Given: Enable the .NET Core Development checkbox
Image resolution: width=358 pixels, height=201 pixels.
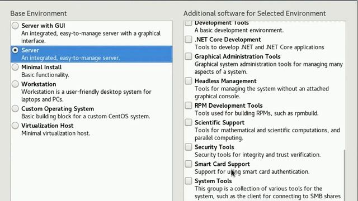Looking at the screenshot, I should click(x=189, y=40).
